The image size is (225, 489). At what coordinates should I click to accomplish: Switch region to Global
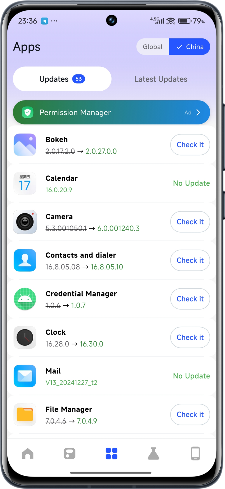[153, 47]
